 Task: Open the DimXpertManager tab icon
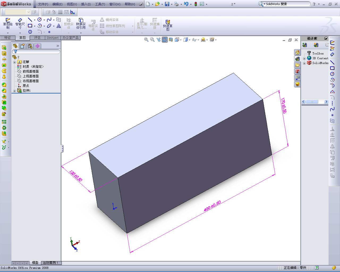point(37,46)
